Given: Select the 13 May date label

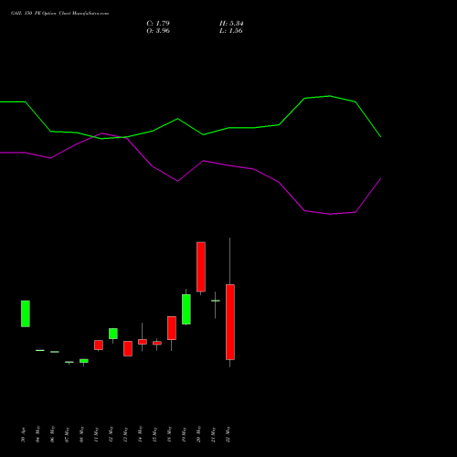Looking at the screenshot, I should (x=126, y=435).
